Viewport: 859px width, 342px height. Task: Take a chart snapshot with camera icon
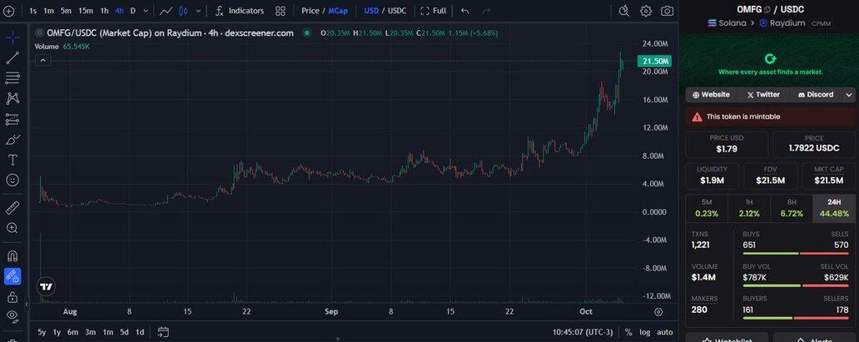pos(667,11)
